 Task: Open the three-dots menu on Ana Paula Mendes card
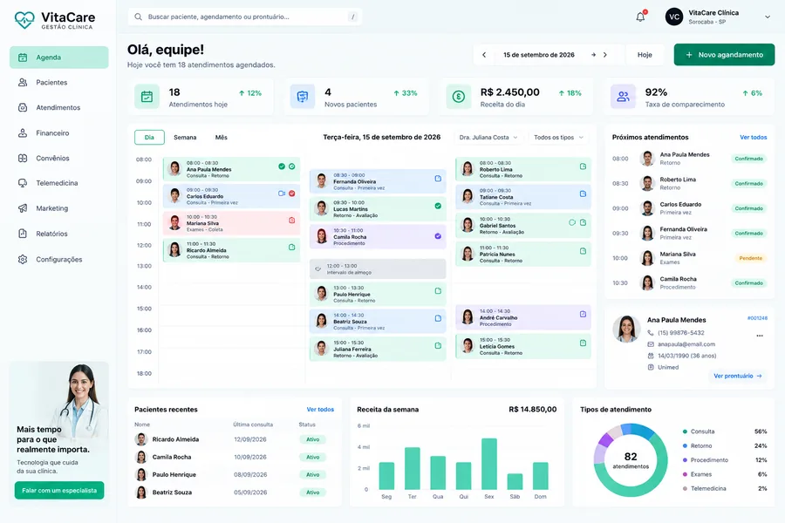pos(760,336)
